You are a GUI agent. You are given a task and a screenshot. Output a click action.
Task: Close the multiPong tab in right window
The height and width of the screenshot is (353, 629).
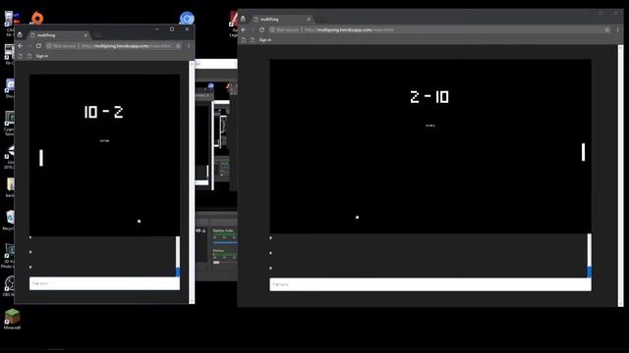[x=309, y=20]
